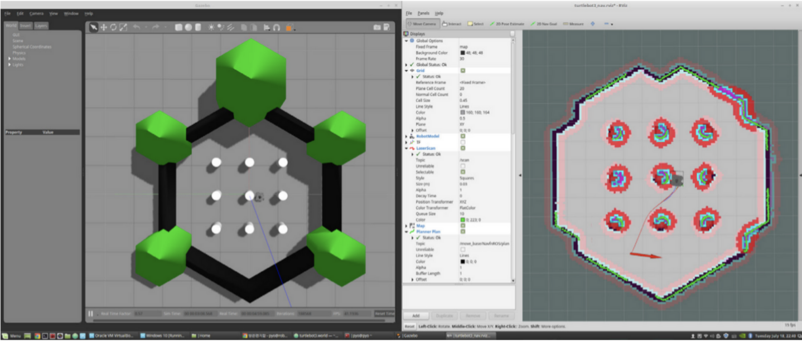Switch to Gazebo Layers tab

(x=41, y=26)
